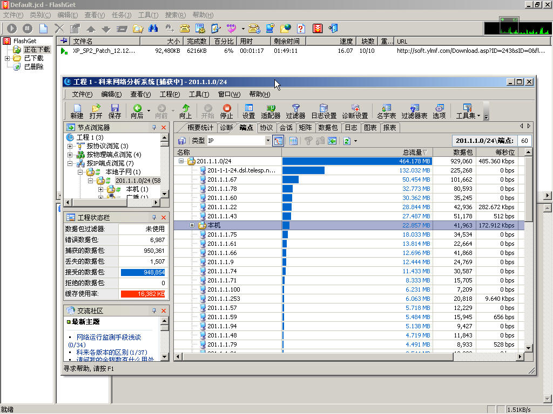Click the 停止 (Stop) capture toolbar icon
The image size is (553, 414).
click(x=227, y=111)
